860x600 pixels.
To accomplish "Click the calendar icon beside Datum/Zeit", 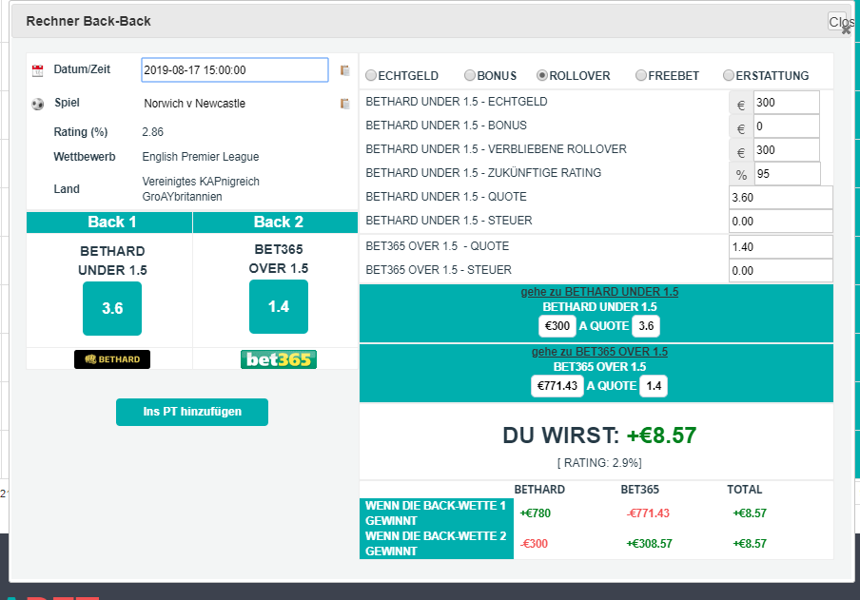I will coord(37,70).
